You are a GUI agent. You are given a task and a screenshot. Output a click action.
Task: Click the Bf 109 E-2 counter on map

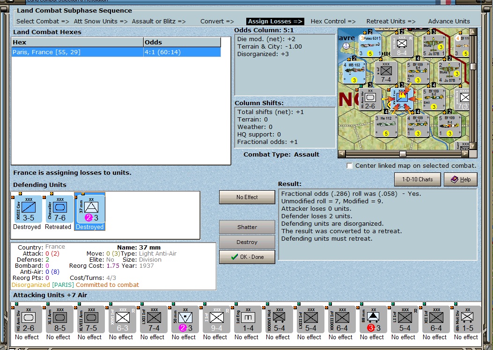coord(434,99)
